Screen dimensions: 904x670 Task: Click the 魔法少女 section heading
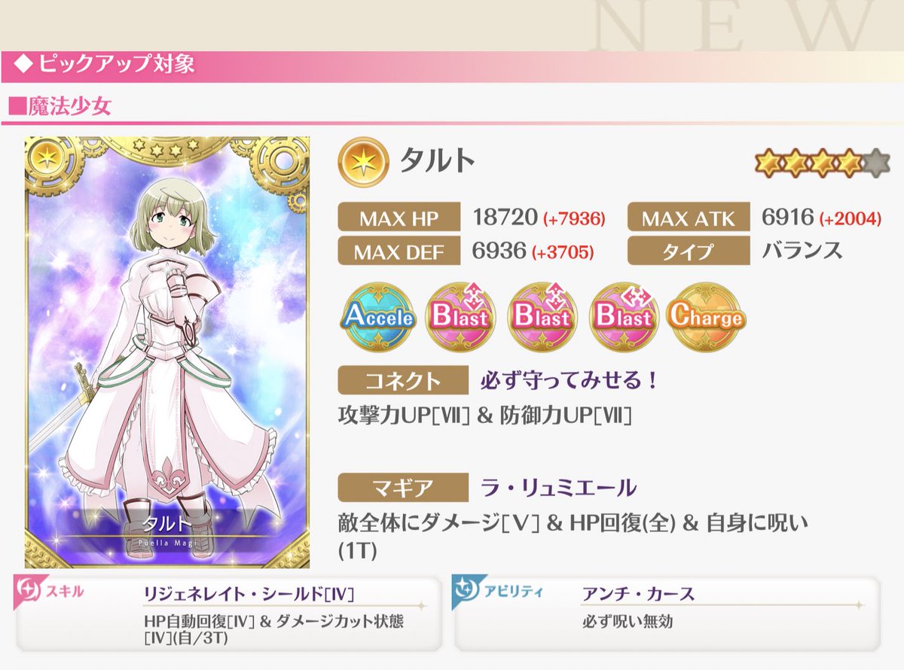[x=60, y=106]
